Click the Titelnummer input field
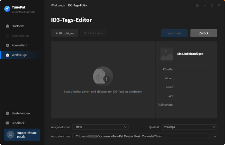 click(x=195, y=105)
